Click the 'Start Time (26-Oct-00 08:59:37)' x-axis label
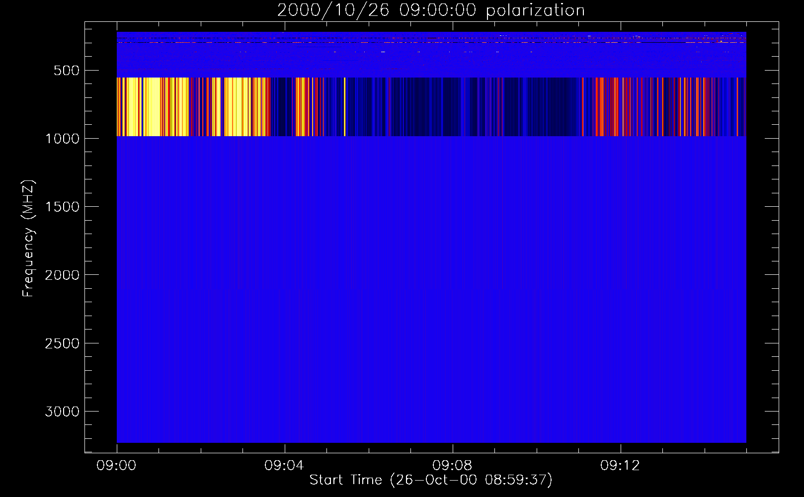This screenshot has width=804, height=497. tap(431, 480)
